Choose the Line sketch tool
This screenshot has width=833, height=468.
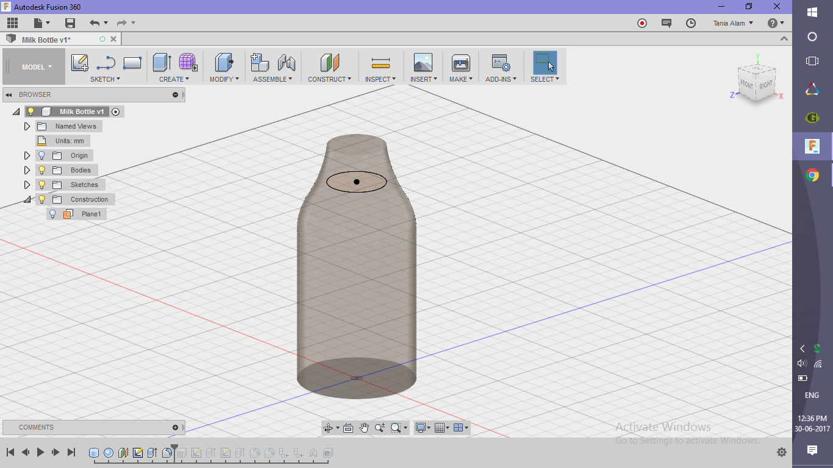pos(106,63)
